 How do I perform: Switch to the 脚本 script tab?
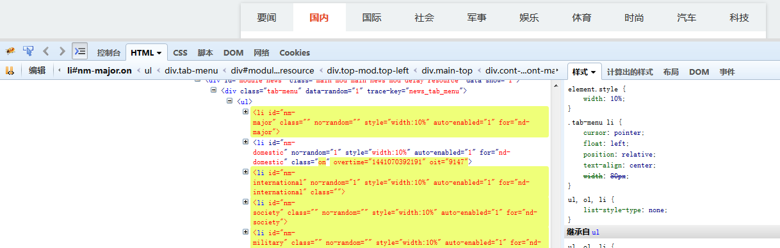tap(206, 52)
